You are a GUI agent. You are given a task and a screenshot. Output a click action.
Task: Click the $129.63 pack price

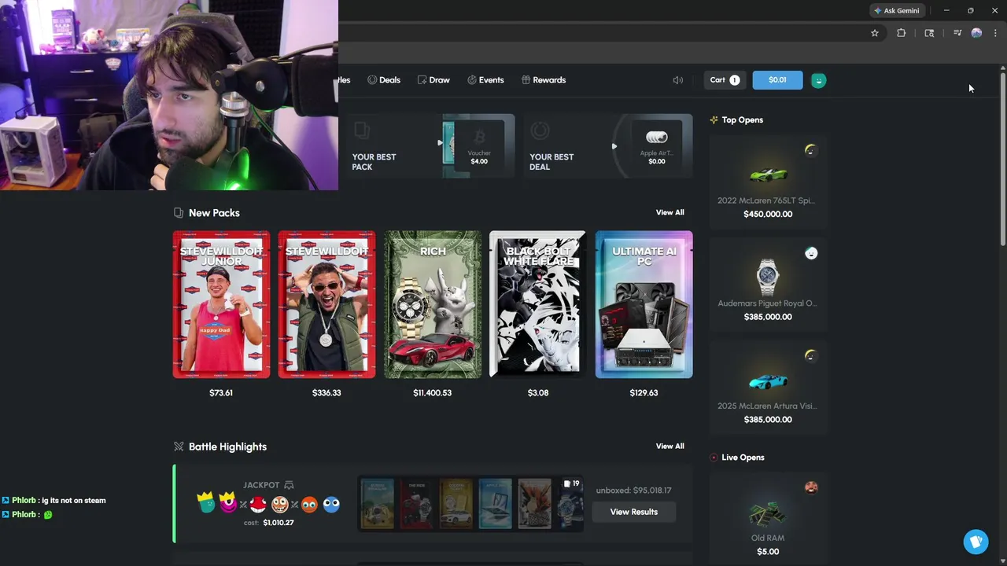pyautogui.click(x=644, y=392)
